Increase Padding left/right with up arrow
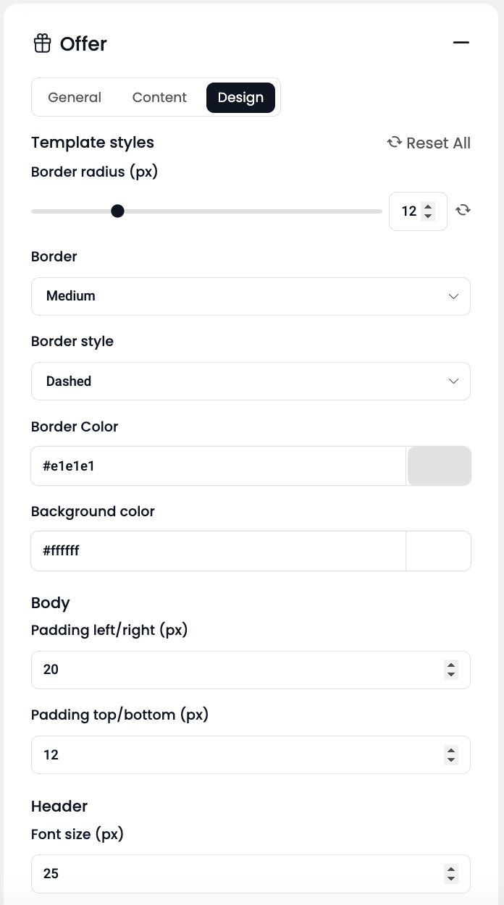The image size is (504, 905). [451, 665]
